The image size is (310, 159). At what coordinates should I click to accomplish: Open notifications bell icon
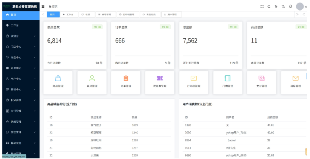tap(290, 6)
